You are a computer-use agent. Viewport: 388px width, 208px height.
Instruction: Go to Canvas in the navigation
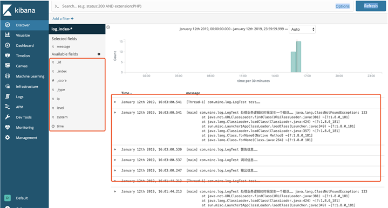(x=22, y=66)
